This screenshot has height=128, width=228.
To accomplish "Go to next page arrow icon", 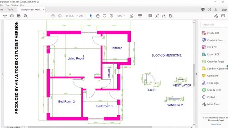I will click(x=60, y=16).
